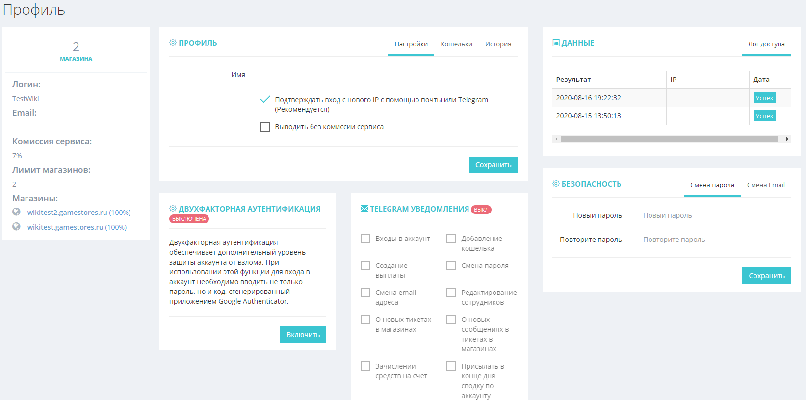Tick the Смена пароля notification checkbox
The width and height of the screenshot is (806, 400).
pyautogui.click(x=451, y=266)
